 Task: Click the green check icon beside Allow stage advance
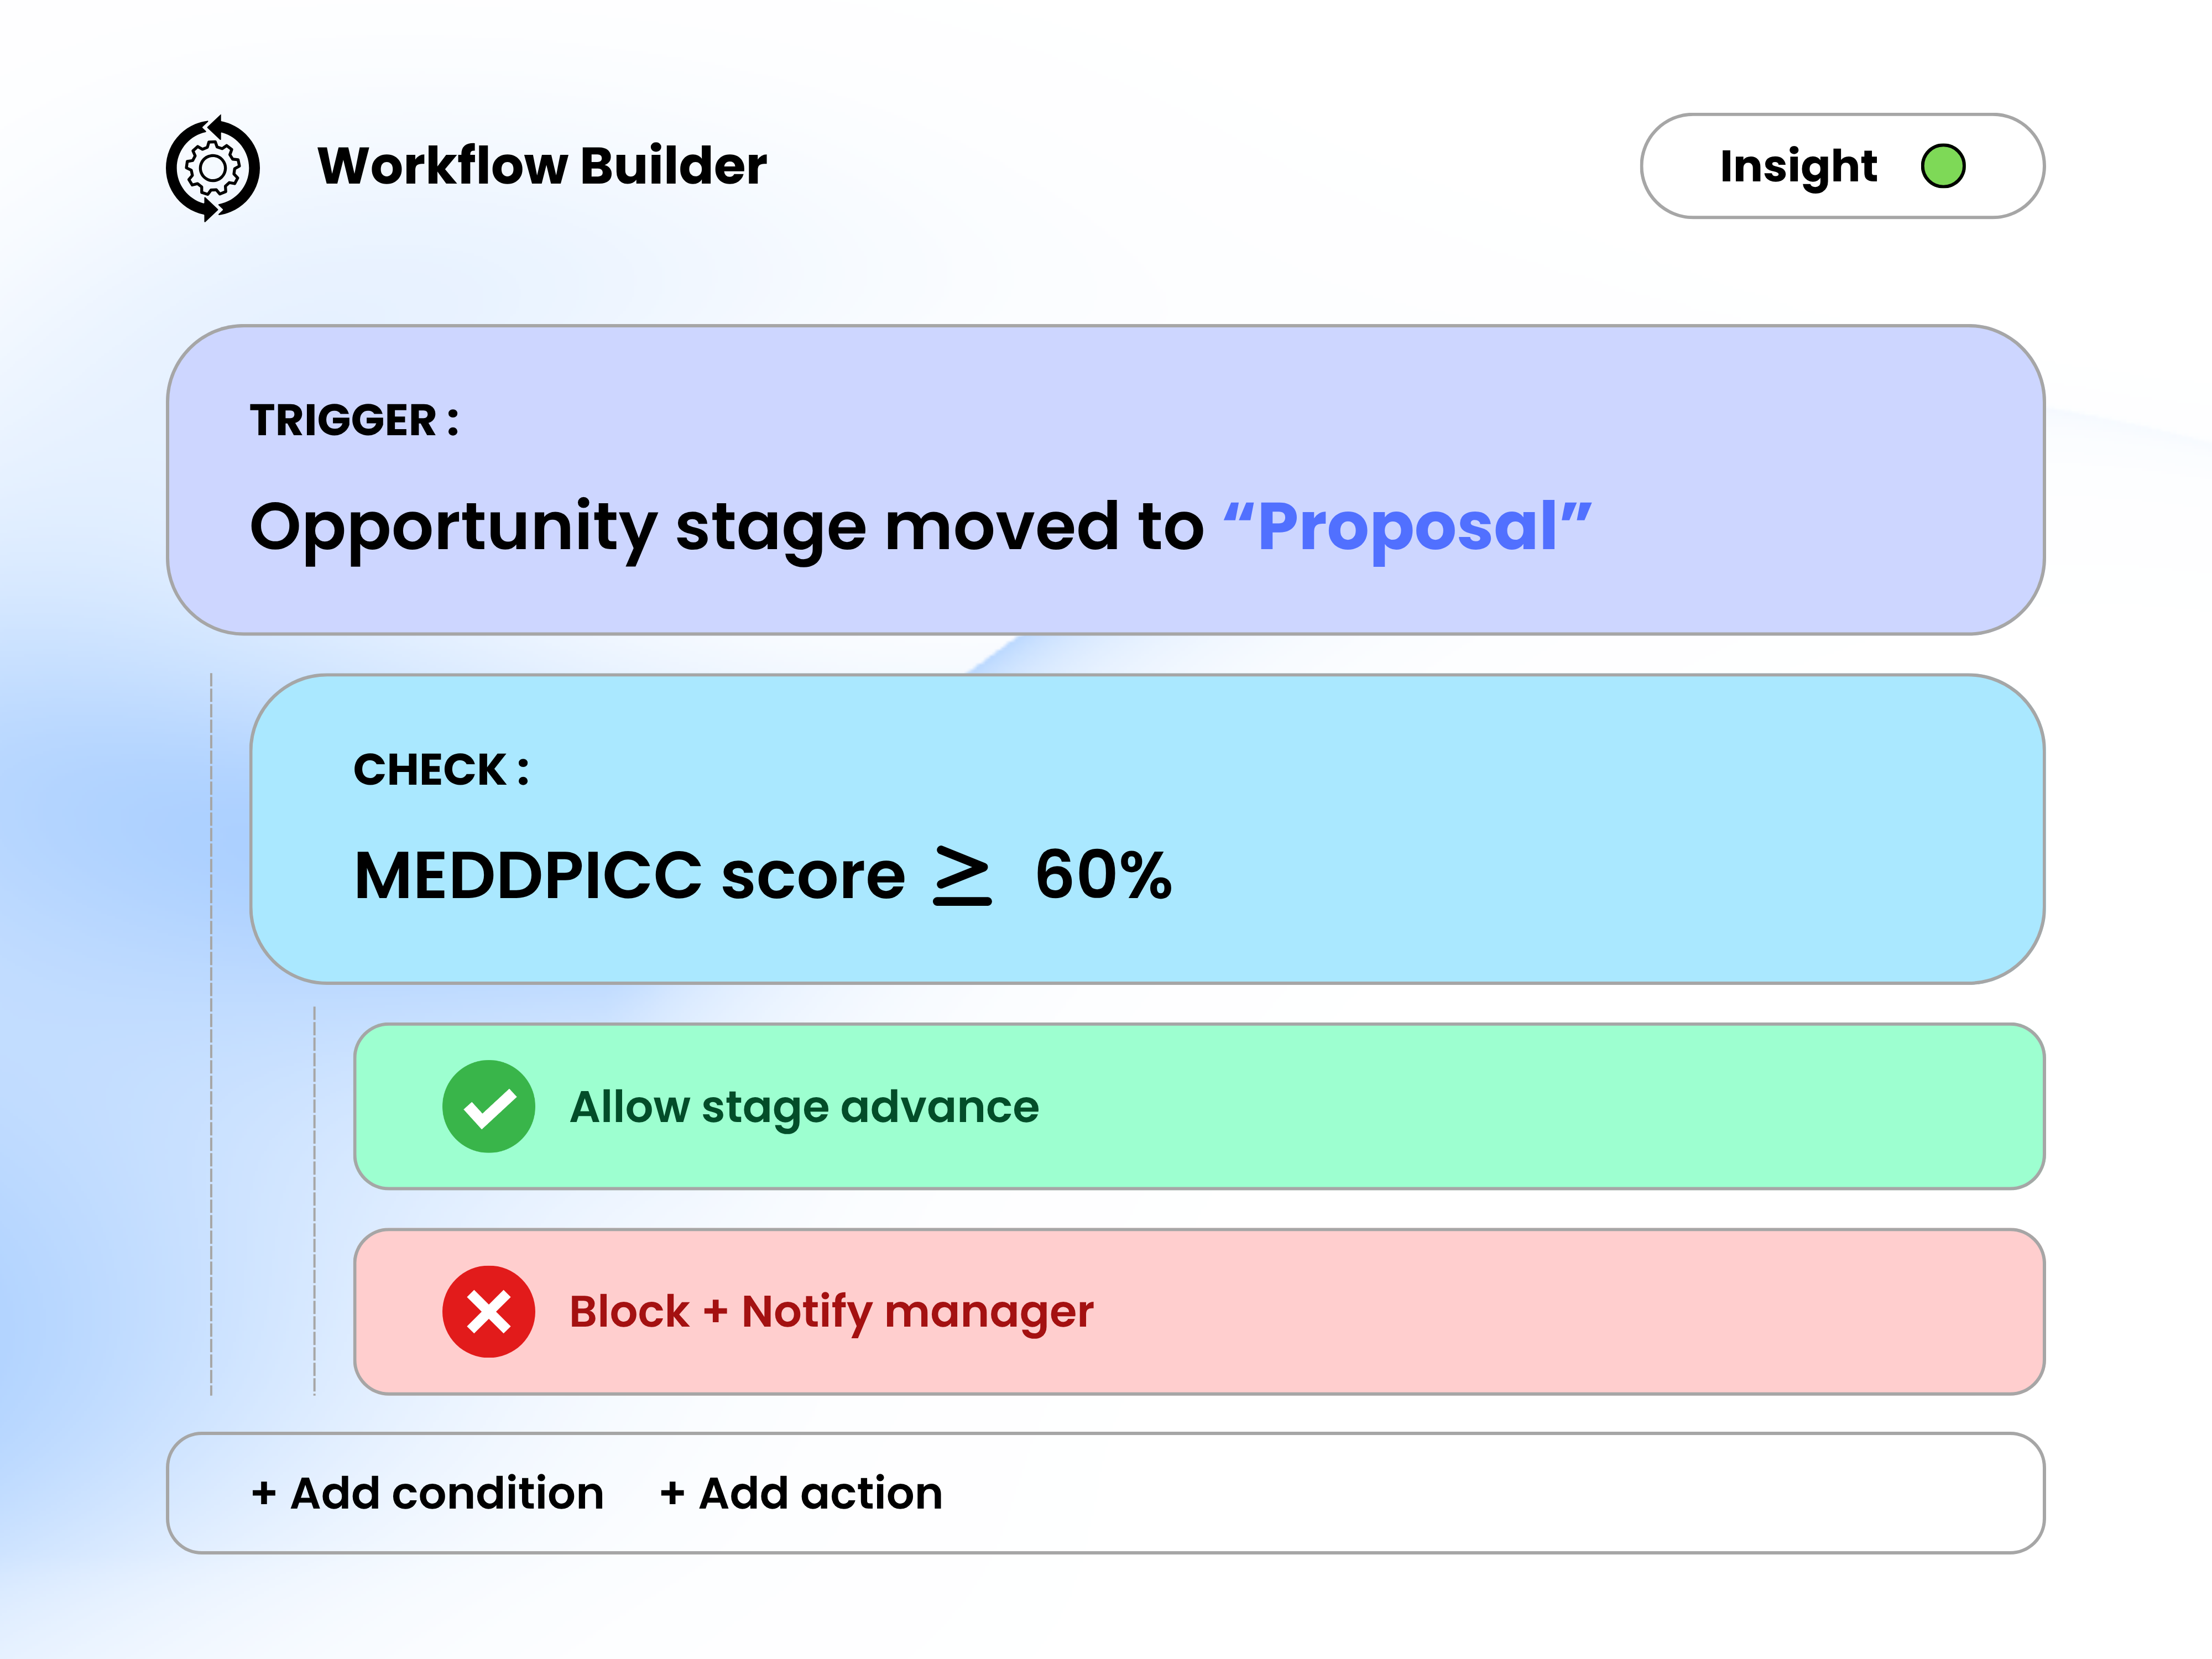(488, 1106)
